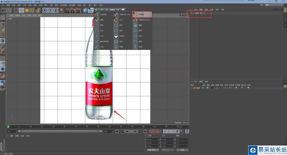
Task: Click the Make Editable icon in left sidebar
Action: click(3, 18)
